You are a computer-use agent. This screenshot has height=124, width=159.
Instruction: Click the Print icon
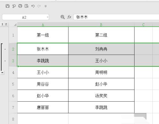coord(20,6)
